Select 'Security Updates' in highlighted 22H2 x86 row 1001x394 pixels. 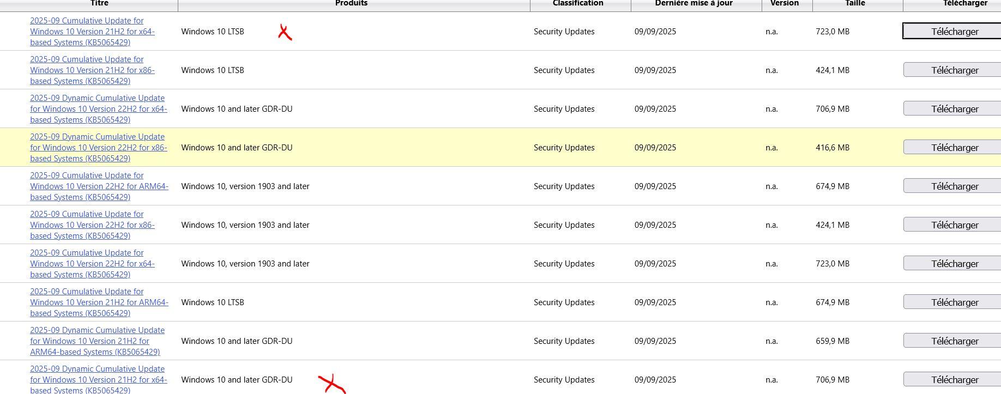point(564,148)
